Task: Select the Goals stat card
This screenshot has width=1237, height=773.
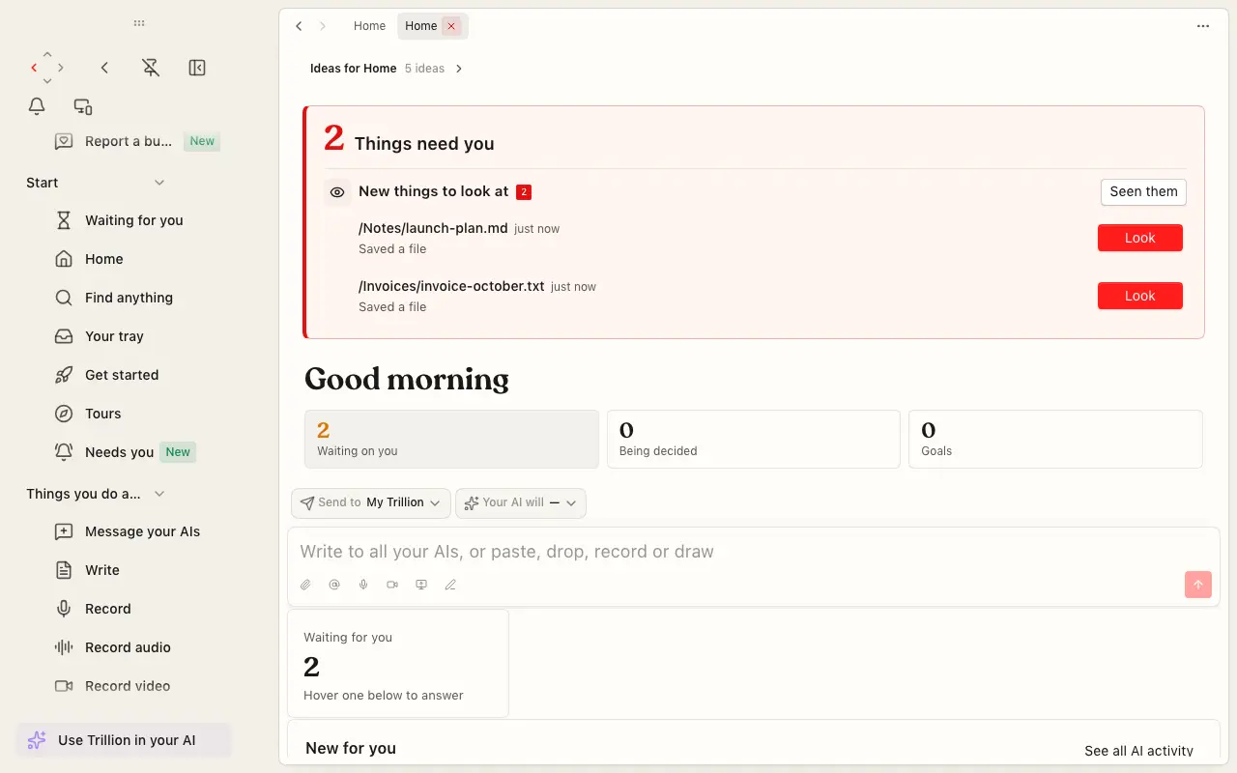Action: point(1055,439)
